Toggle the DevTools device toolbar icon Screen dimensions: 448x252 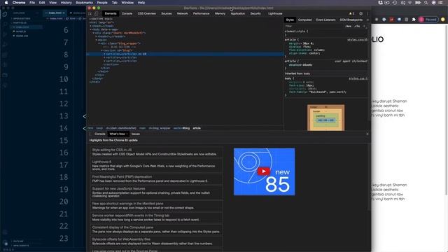click(x=96, y=14)
